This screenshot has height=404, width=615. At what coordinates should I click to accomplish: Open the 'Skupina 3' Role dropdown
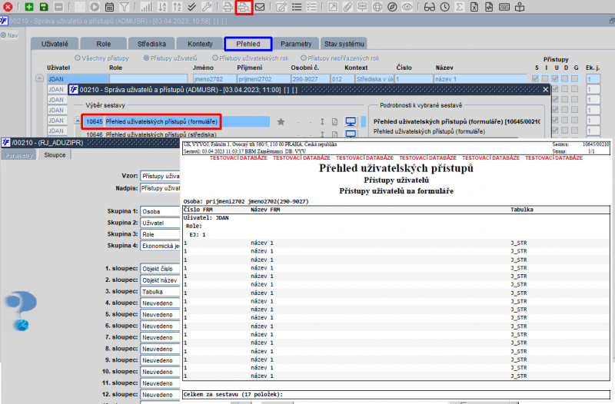(160, 234)
